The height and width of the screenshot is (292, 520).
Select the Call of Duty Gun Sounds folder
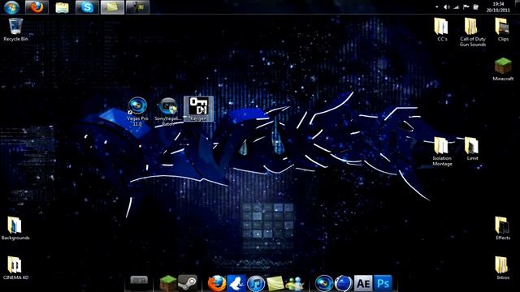point(472,32)
